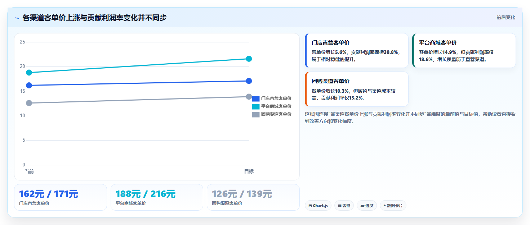
Task: Select the blue data point at 当前
Action: coord(29,85)
